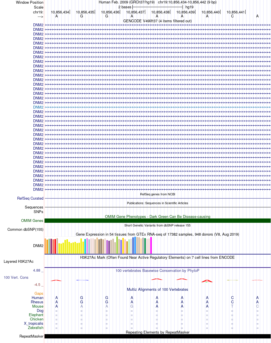Click the Zebrafish species row label
Screen dimensions: 271x343
point(36,328)
